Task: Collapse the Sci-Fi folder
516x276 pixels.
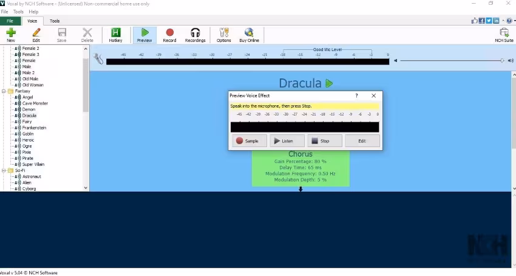Action: pos(4,170)
